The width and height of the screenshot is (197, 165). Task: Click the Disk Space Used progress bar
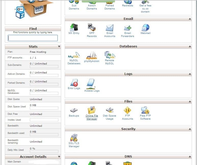pos(44,108)
